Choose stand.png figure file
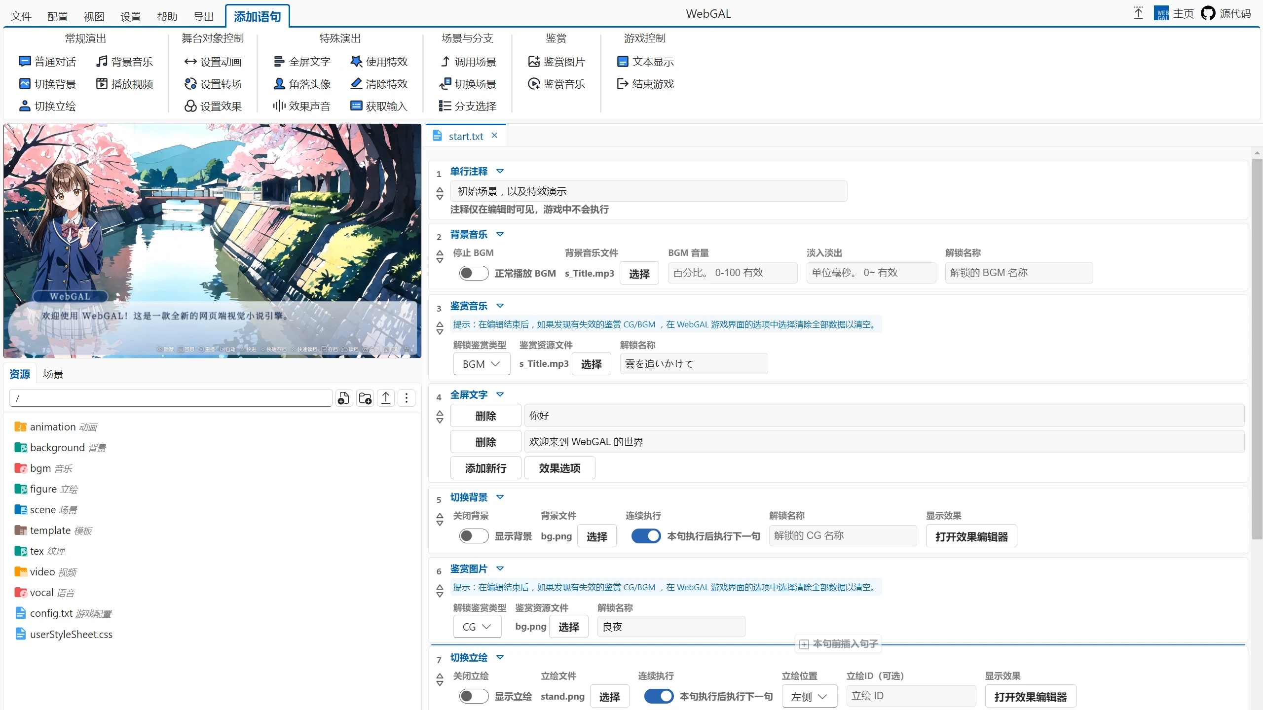 pyautogui.click(x=609, y=697)
